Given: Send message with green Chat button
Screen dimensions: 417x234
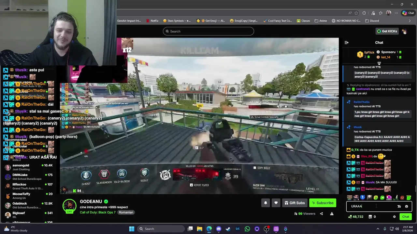Looking at the screenshot, I should (x=406, y=217).
